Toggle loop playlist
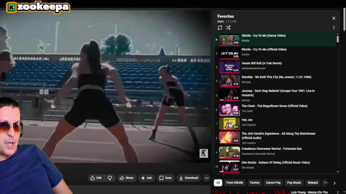The image size is (346, 194). pos(220,27)
